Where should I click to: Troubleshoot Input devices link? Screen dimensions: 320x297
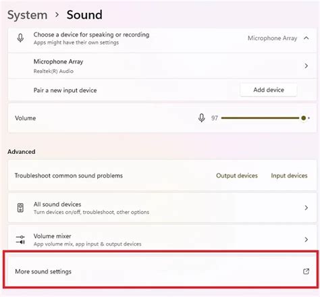(x=289, y=175)
